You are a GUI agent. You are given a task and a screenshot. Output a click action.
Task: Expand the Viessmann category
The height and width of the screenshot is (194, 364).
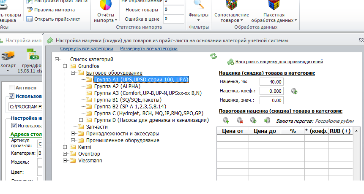(65, 160)
